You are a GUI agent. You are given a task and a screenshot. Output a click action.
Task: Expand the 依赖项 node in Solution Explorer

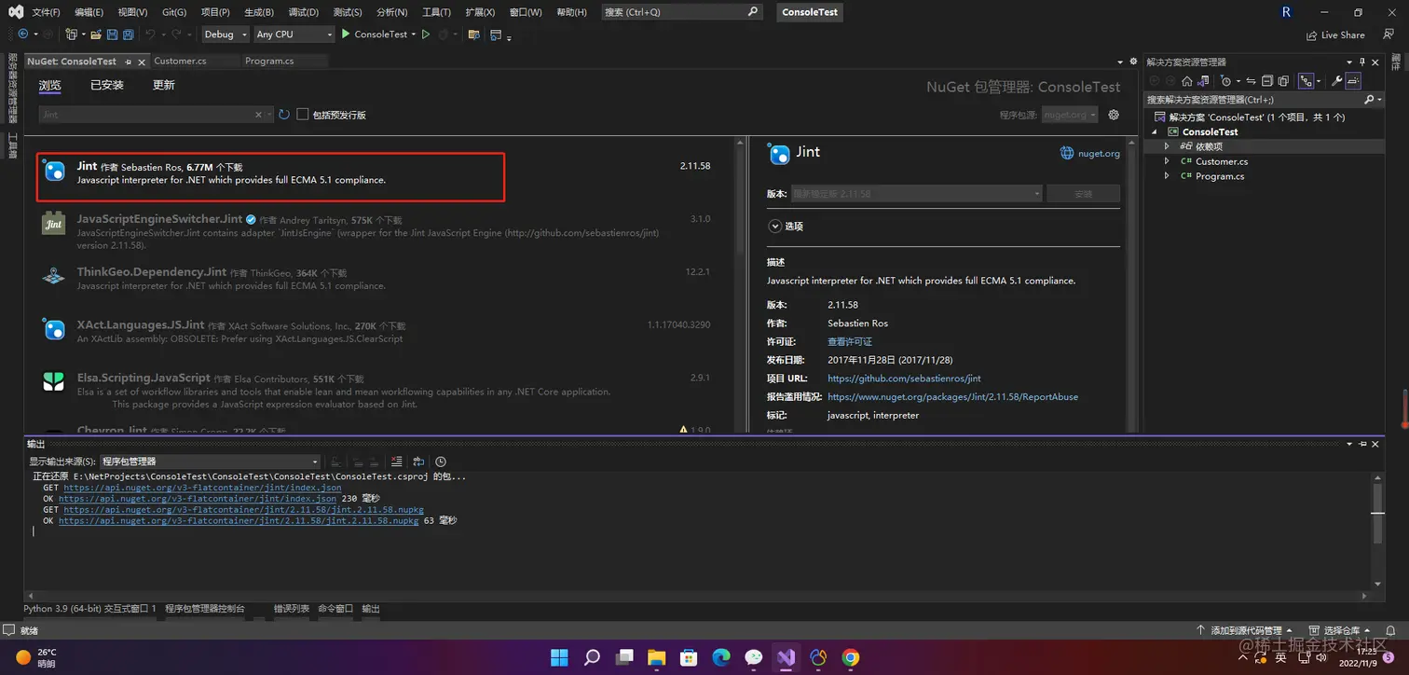1167,146
